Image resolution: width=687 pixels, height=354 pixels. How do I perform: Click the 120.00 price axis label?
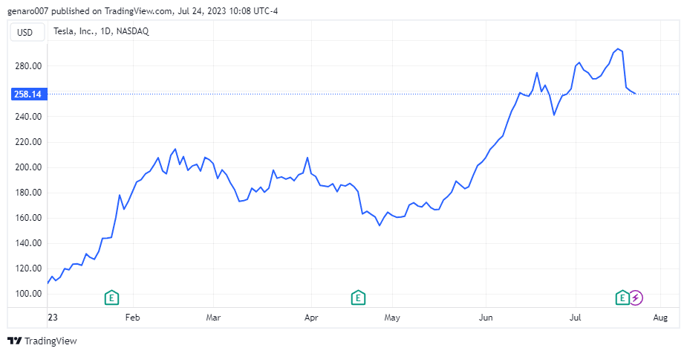pyautogui.click(x=29, y=268)
